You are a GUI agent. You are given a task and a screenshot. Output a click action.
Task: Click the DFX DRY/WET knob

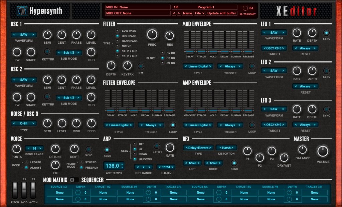(x=284, y=158)
